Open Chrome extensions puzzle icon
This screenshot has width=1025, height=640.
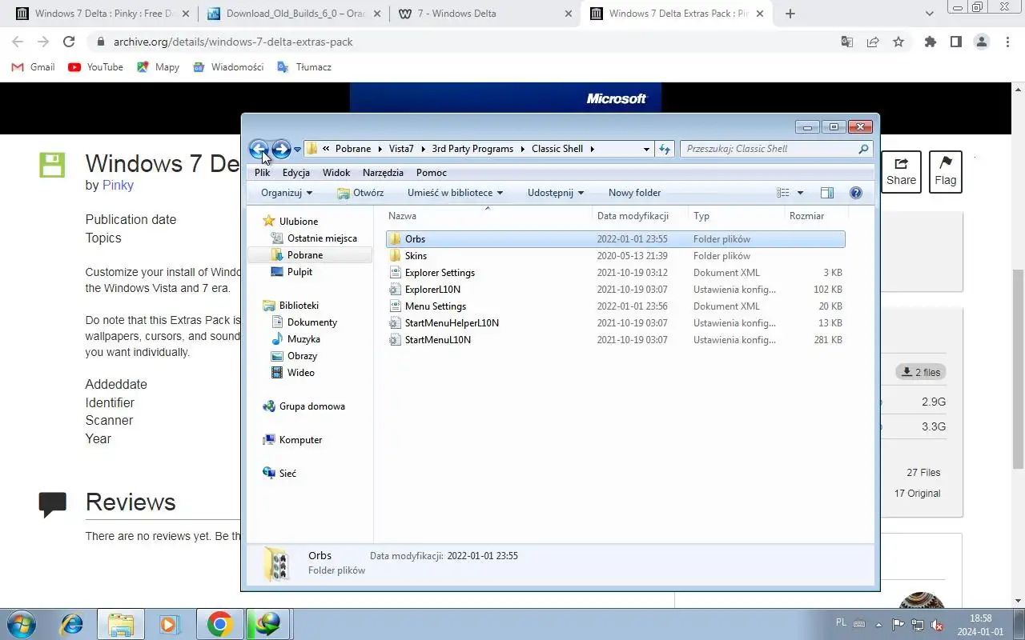930,42
